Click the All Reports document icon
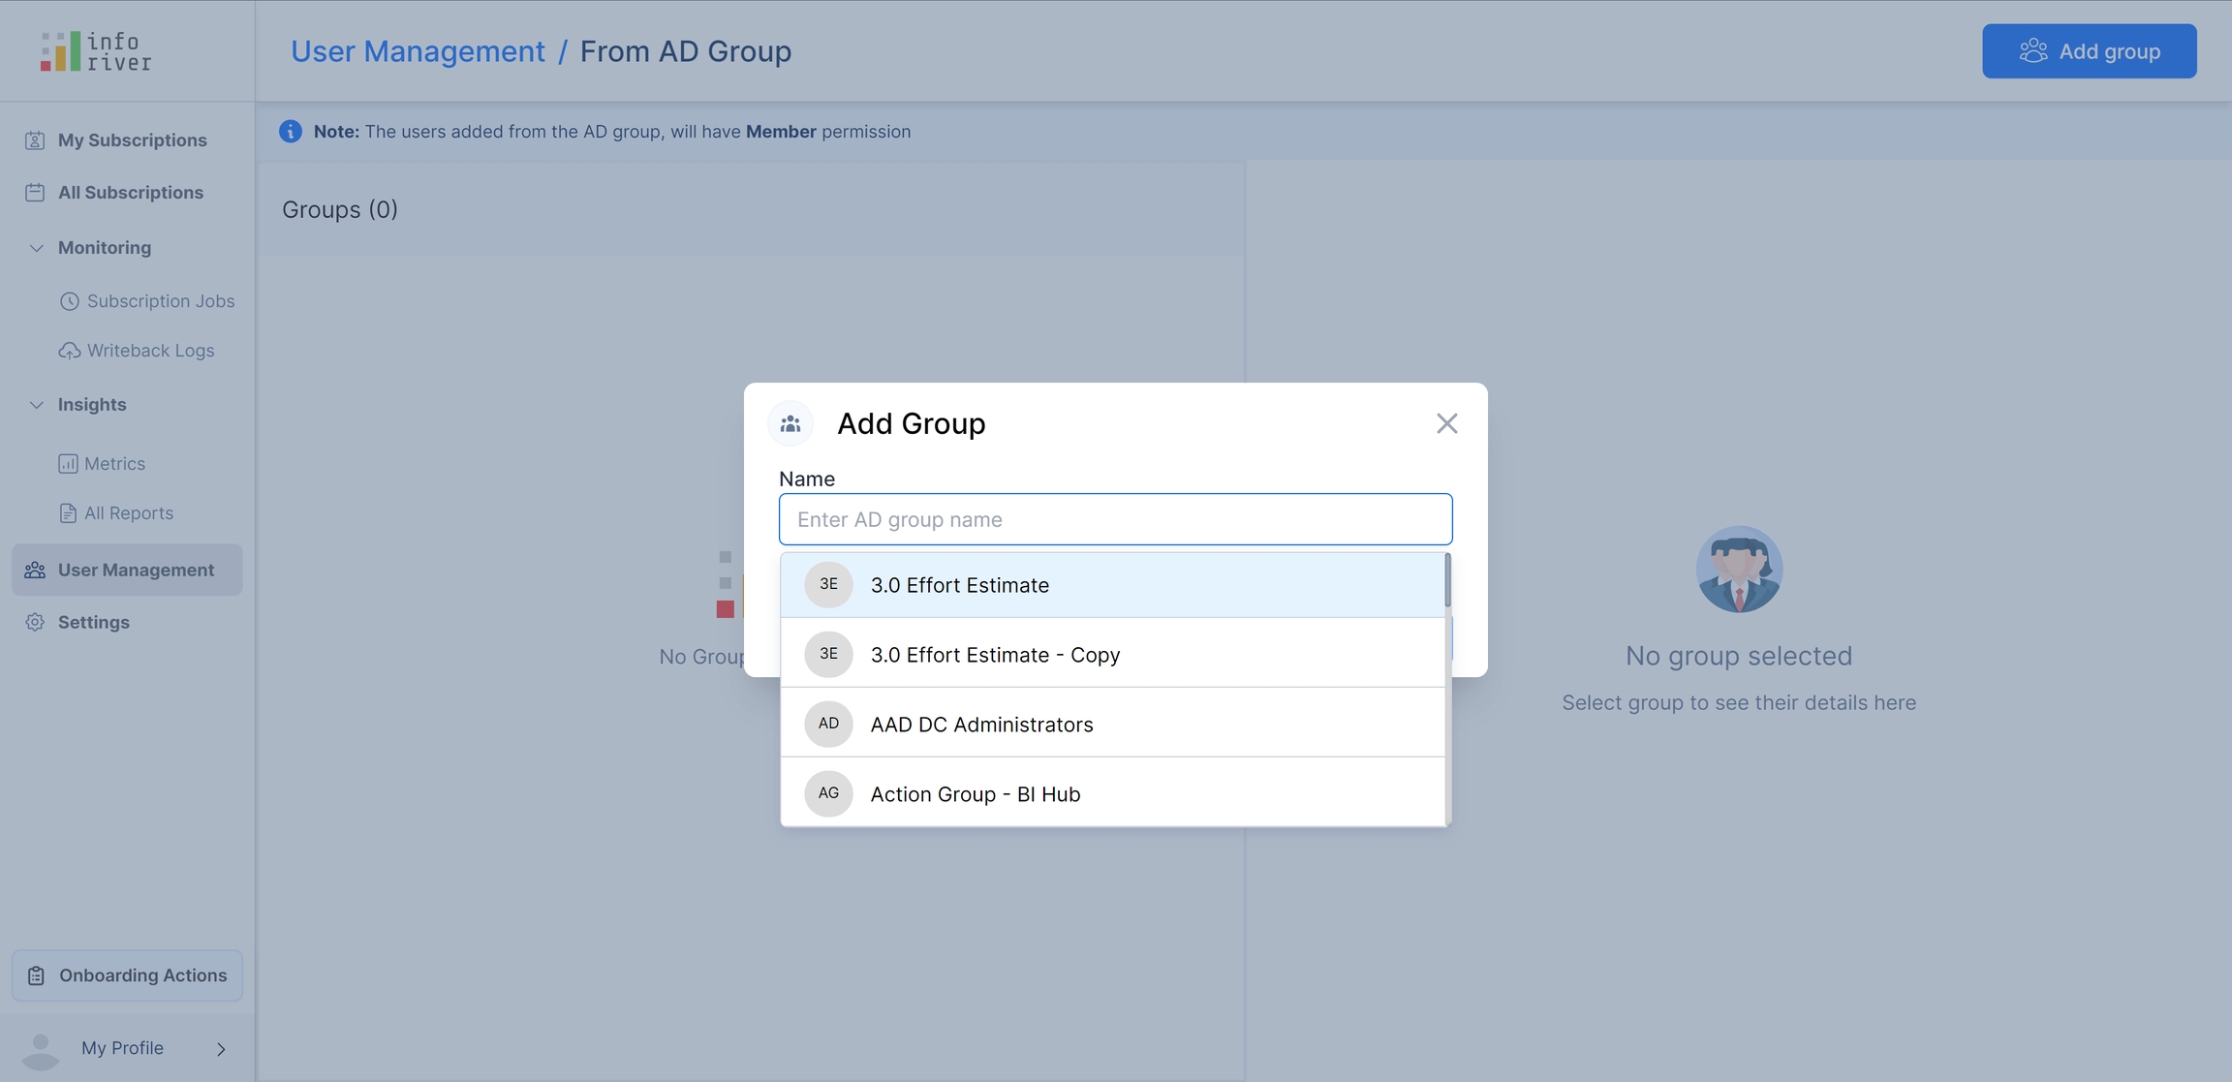 (68, 513)
